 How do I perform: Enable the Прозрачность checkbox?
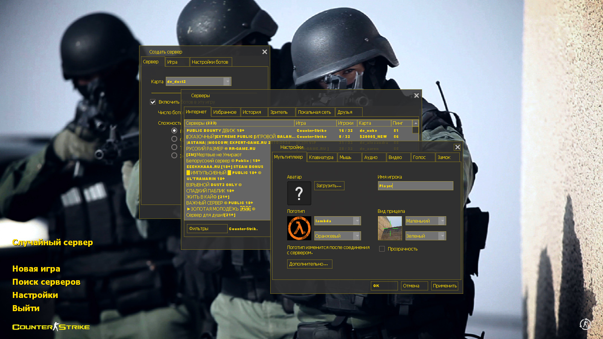tap(382, 249)
